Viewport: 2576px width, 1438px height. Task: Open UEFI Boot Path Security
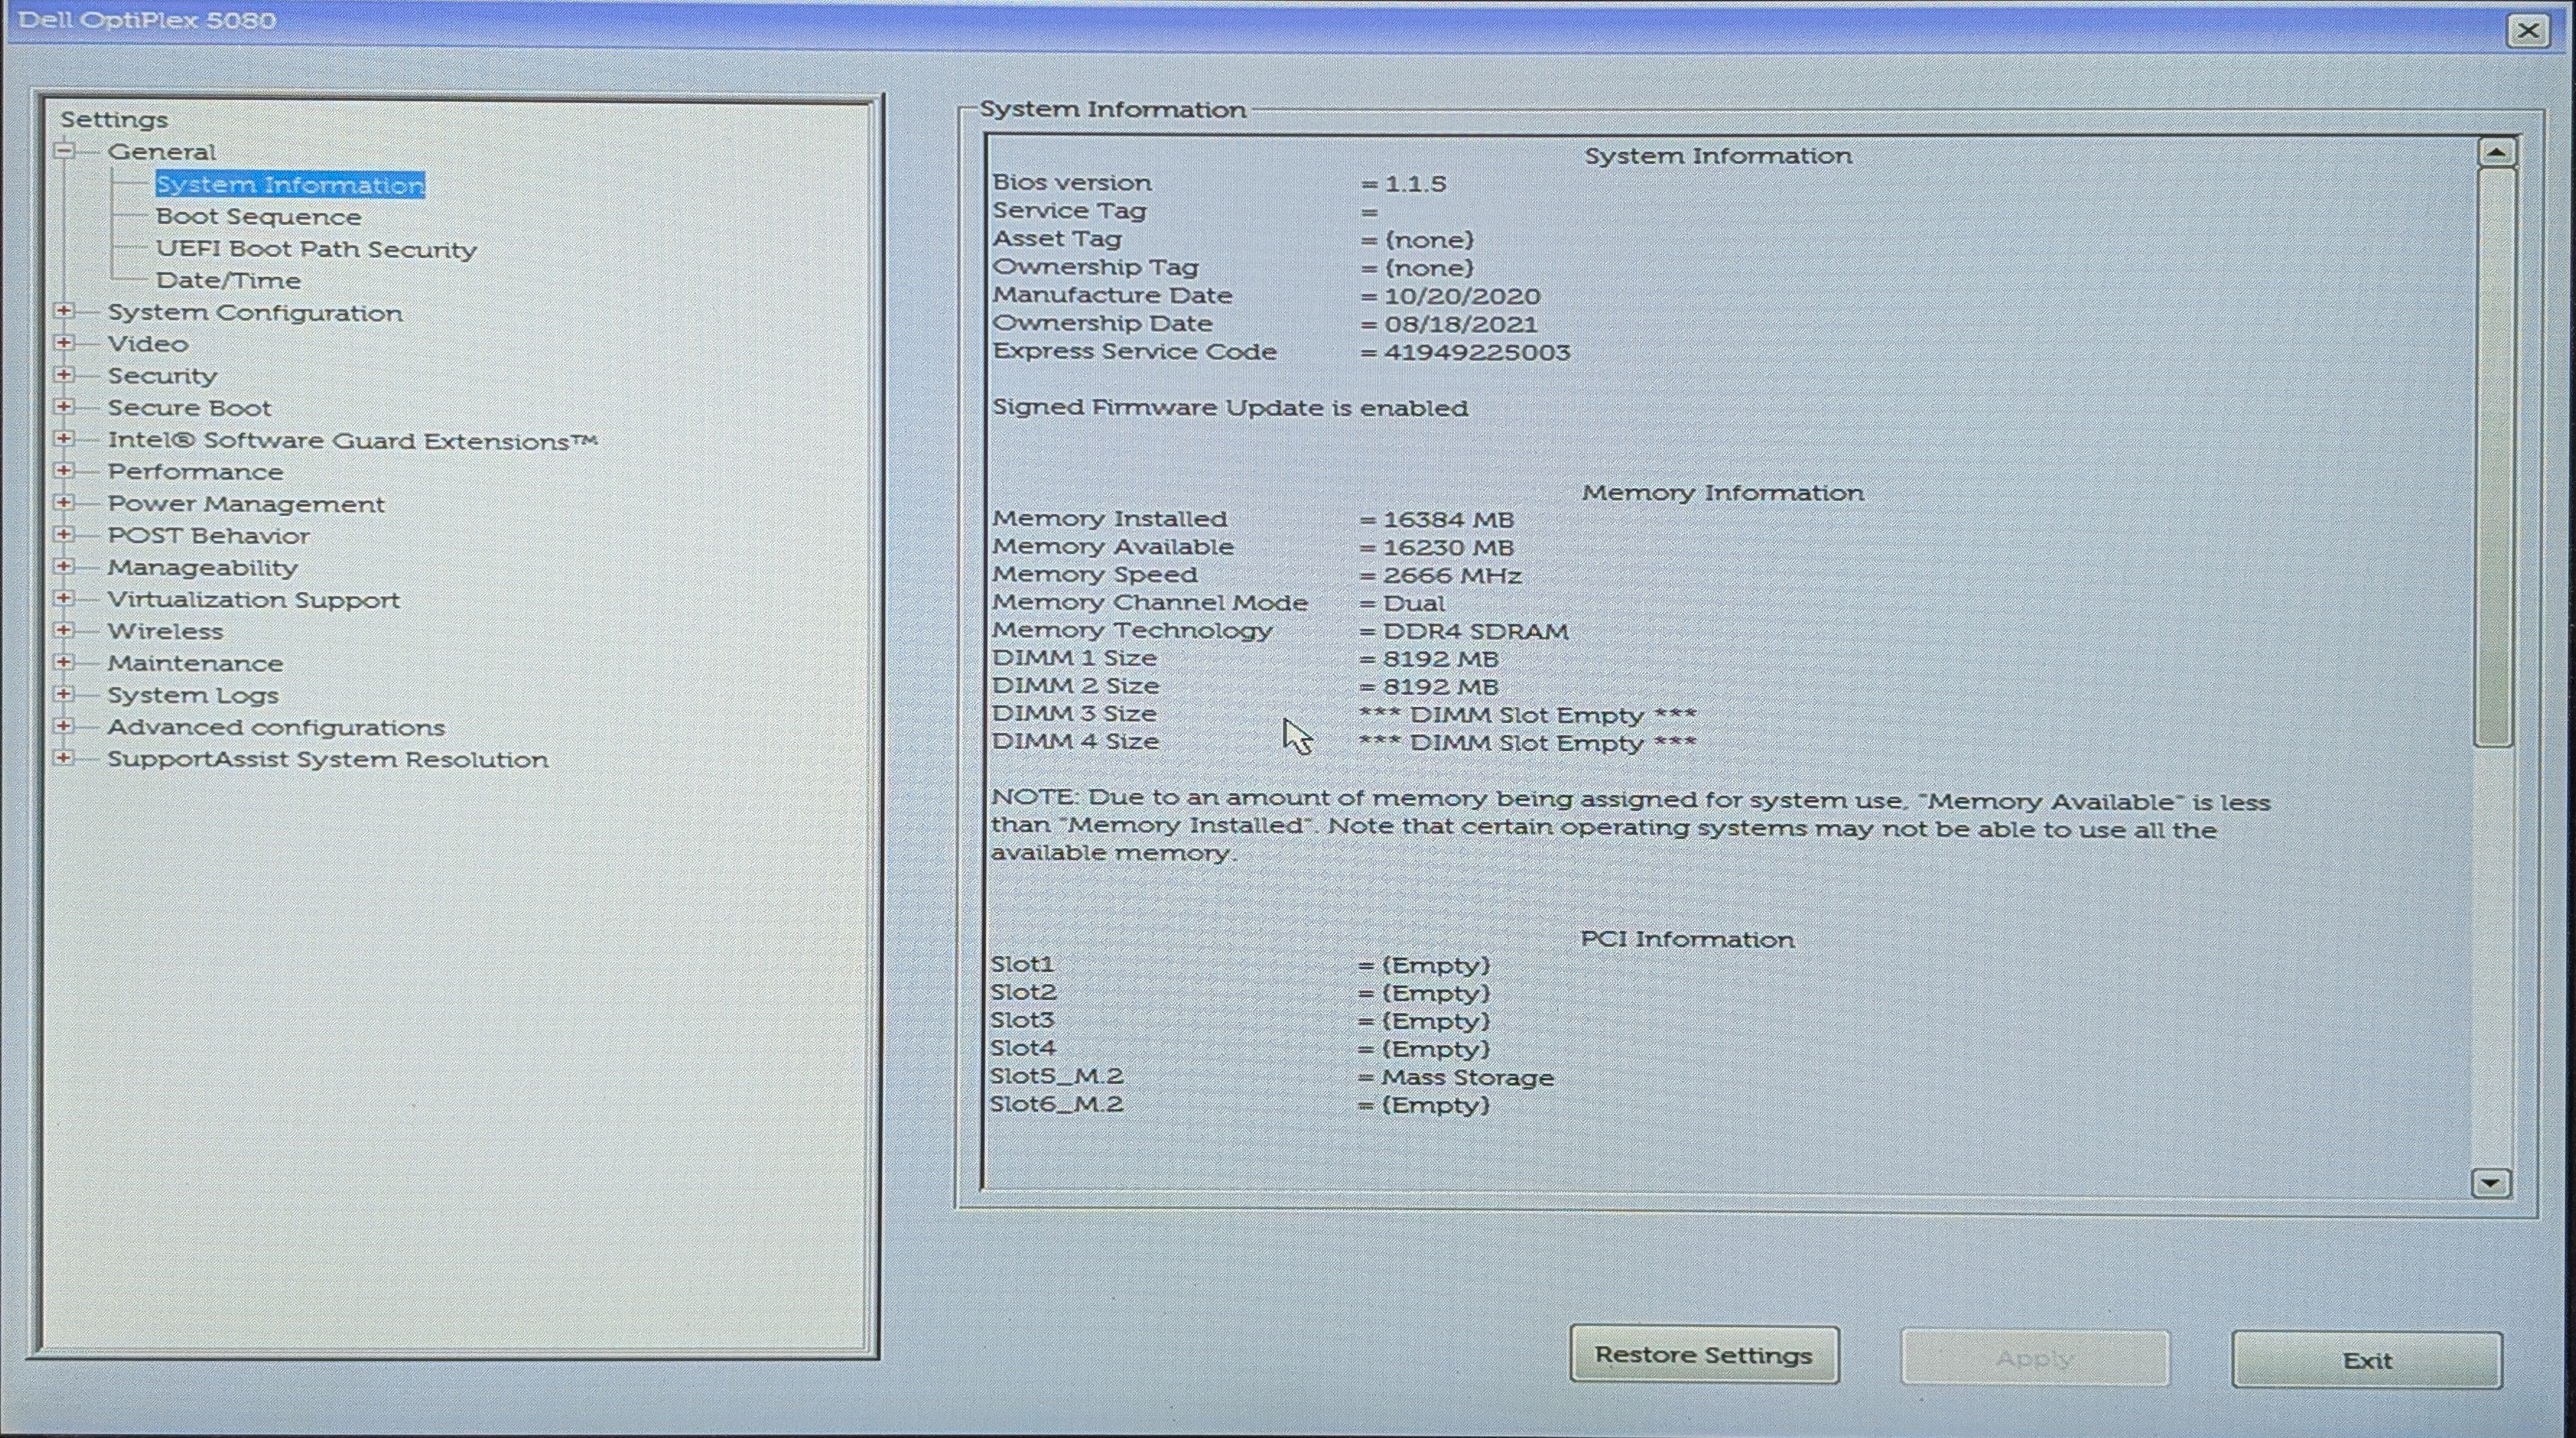316,249
